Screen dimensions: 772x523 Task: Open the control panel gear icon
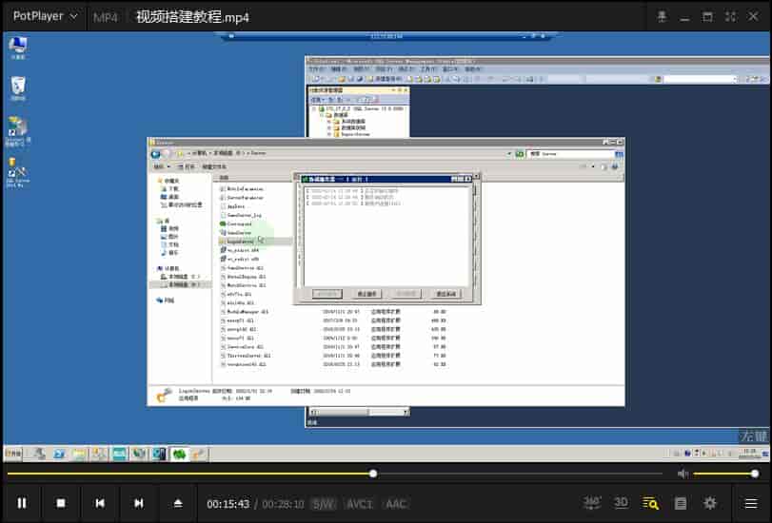pos(709,503)
